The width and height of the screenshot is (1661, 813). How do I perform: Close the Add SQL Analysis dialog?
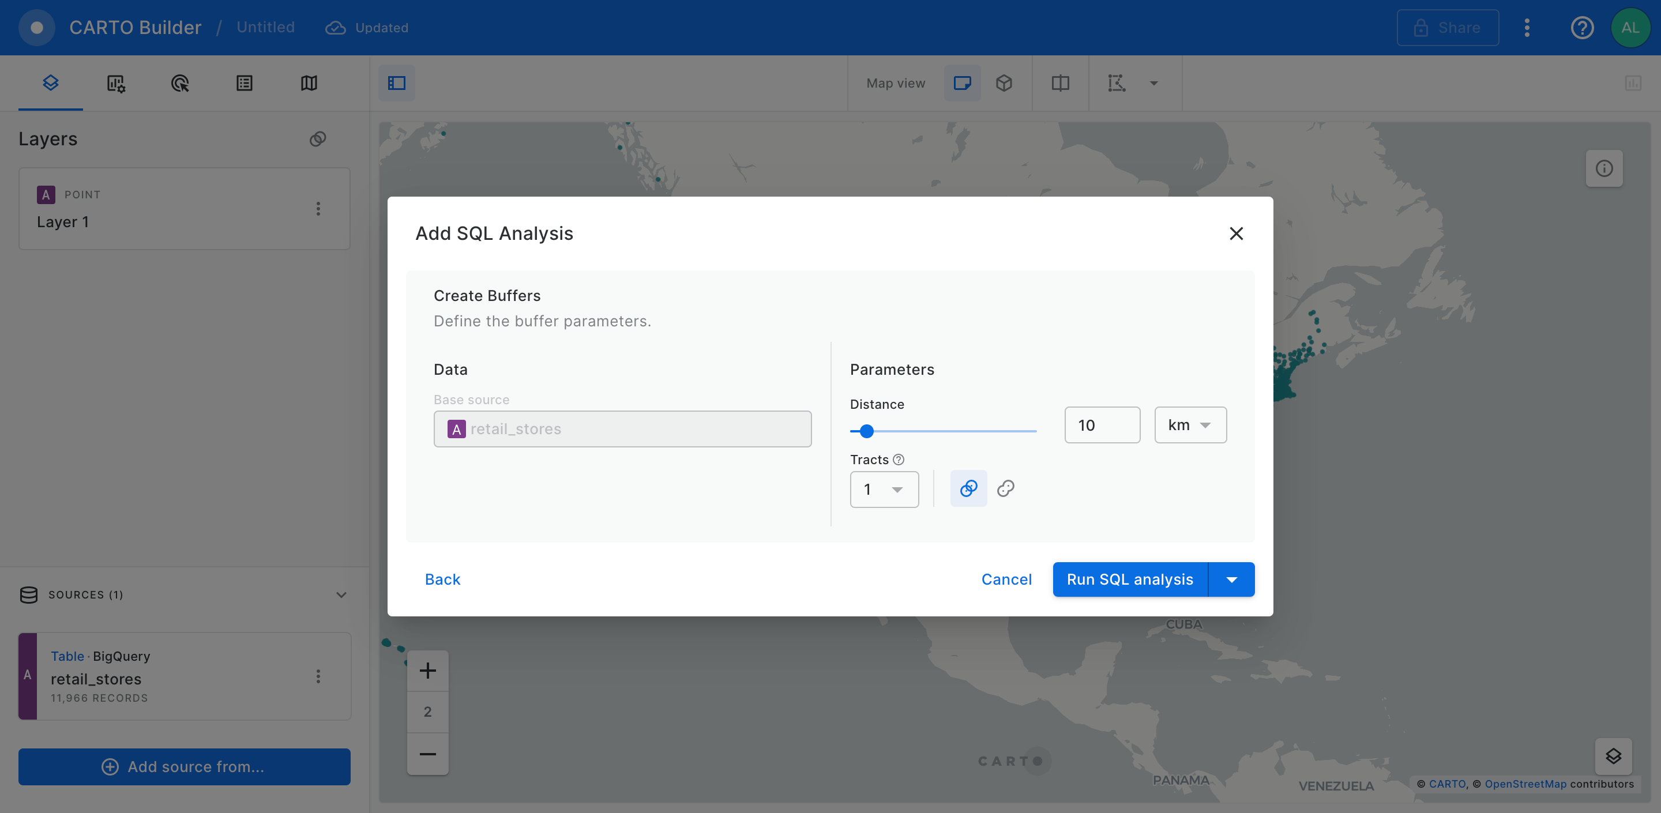[x=1236, y=234]
